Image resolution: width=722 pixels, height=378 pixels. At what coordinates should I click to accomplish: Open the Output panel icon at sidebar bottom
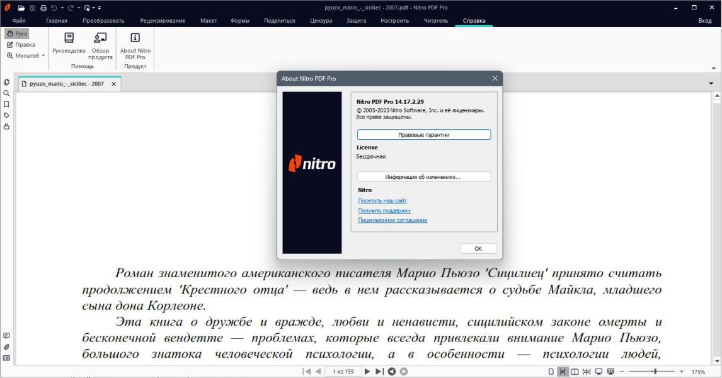(x=6, y=358)
